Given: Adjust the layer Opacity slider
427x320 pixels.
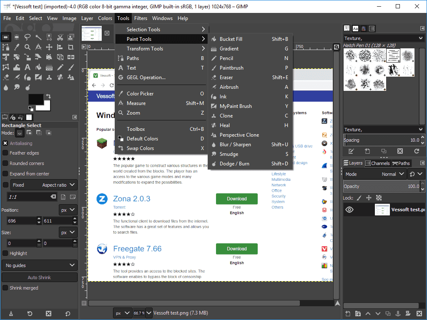Looking at the screenshot, I should pyautogui.click(x=382, y=186).
